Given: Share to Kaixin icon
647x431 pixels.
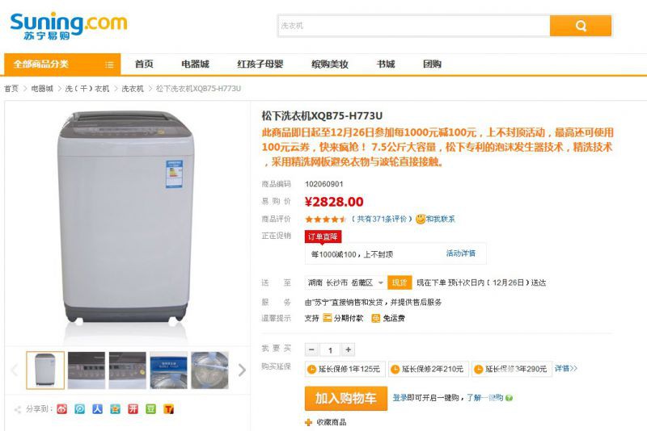Looking at the screenshot, I should coord(133,409).
